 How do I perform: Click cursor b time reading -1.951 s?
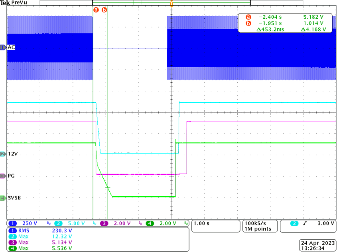pos(270,23)
